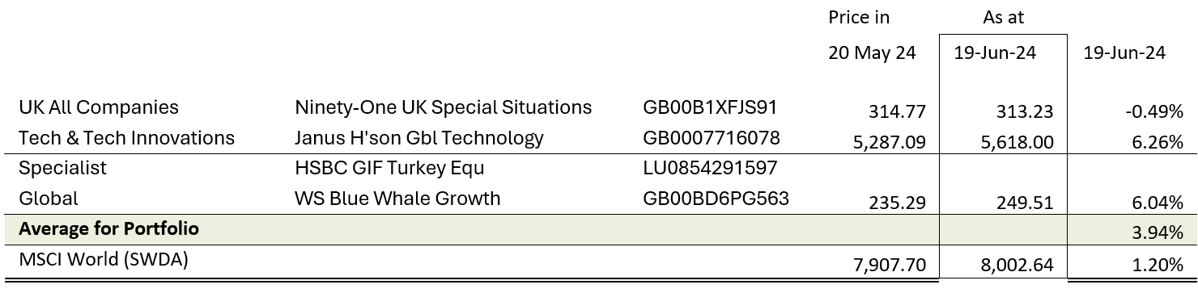Screen dimensions: 1198x293
Task: Select the UK All Companies cell
Action: [x=99, y=107]
